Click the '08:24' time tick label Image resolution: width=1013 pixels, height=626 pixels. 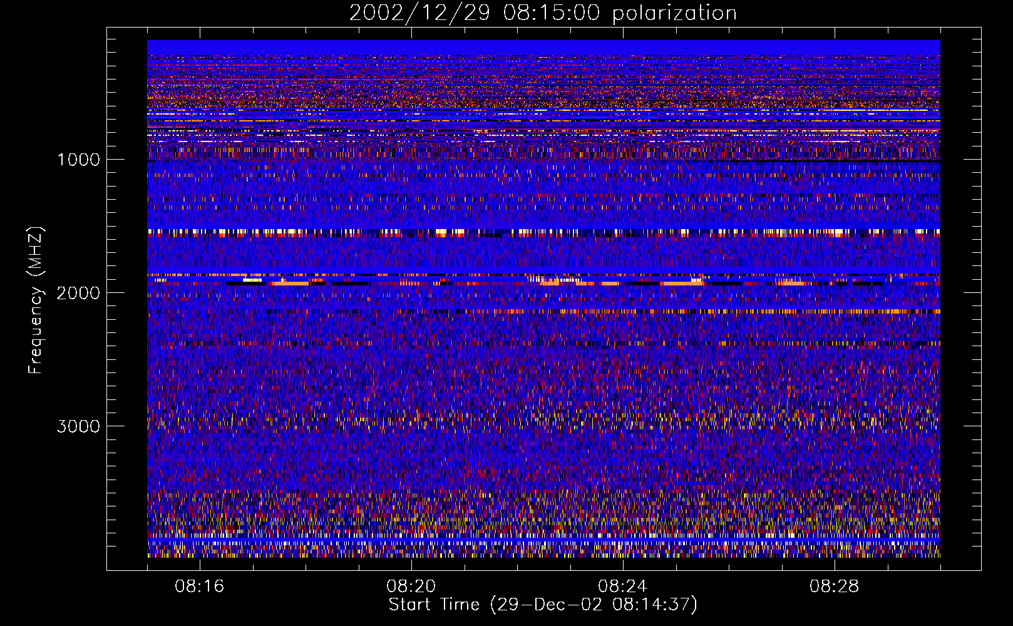pos(623,587)
